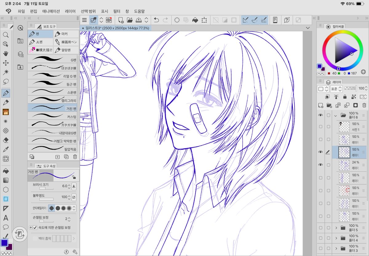This screenshot has width=369, height=256.
Task: Choose the JL펜 sub tool group
Action: [x=40, y=42]
